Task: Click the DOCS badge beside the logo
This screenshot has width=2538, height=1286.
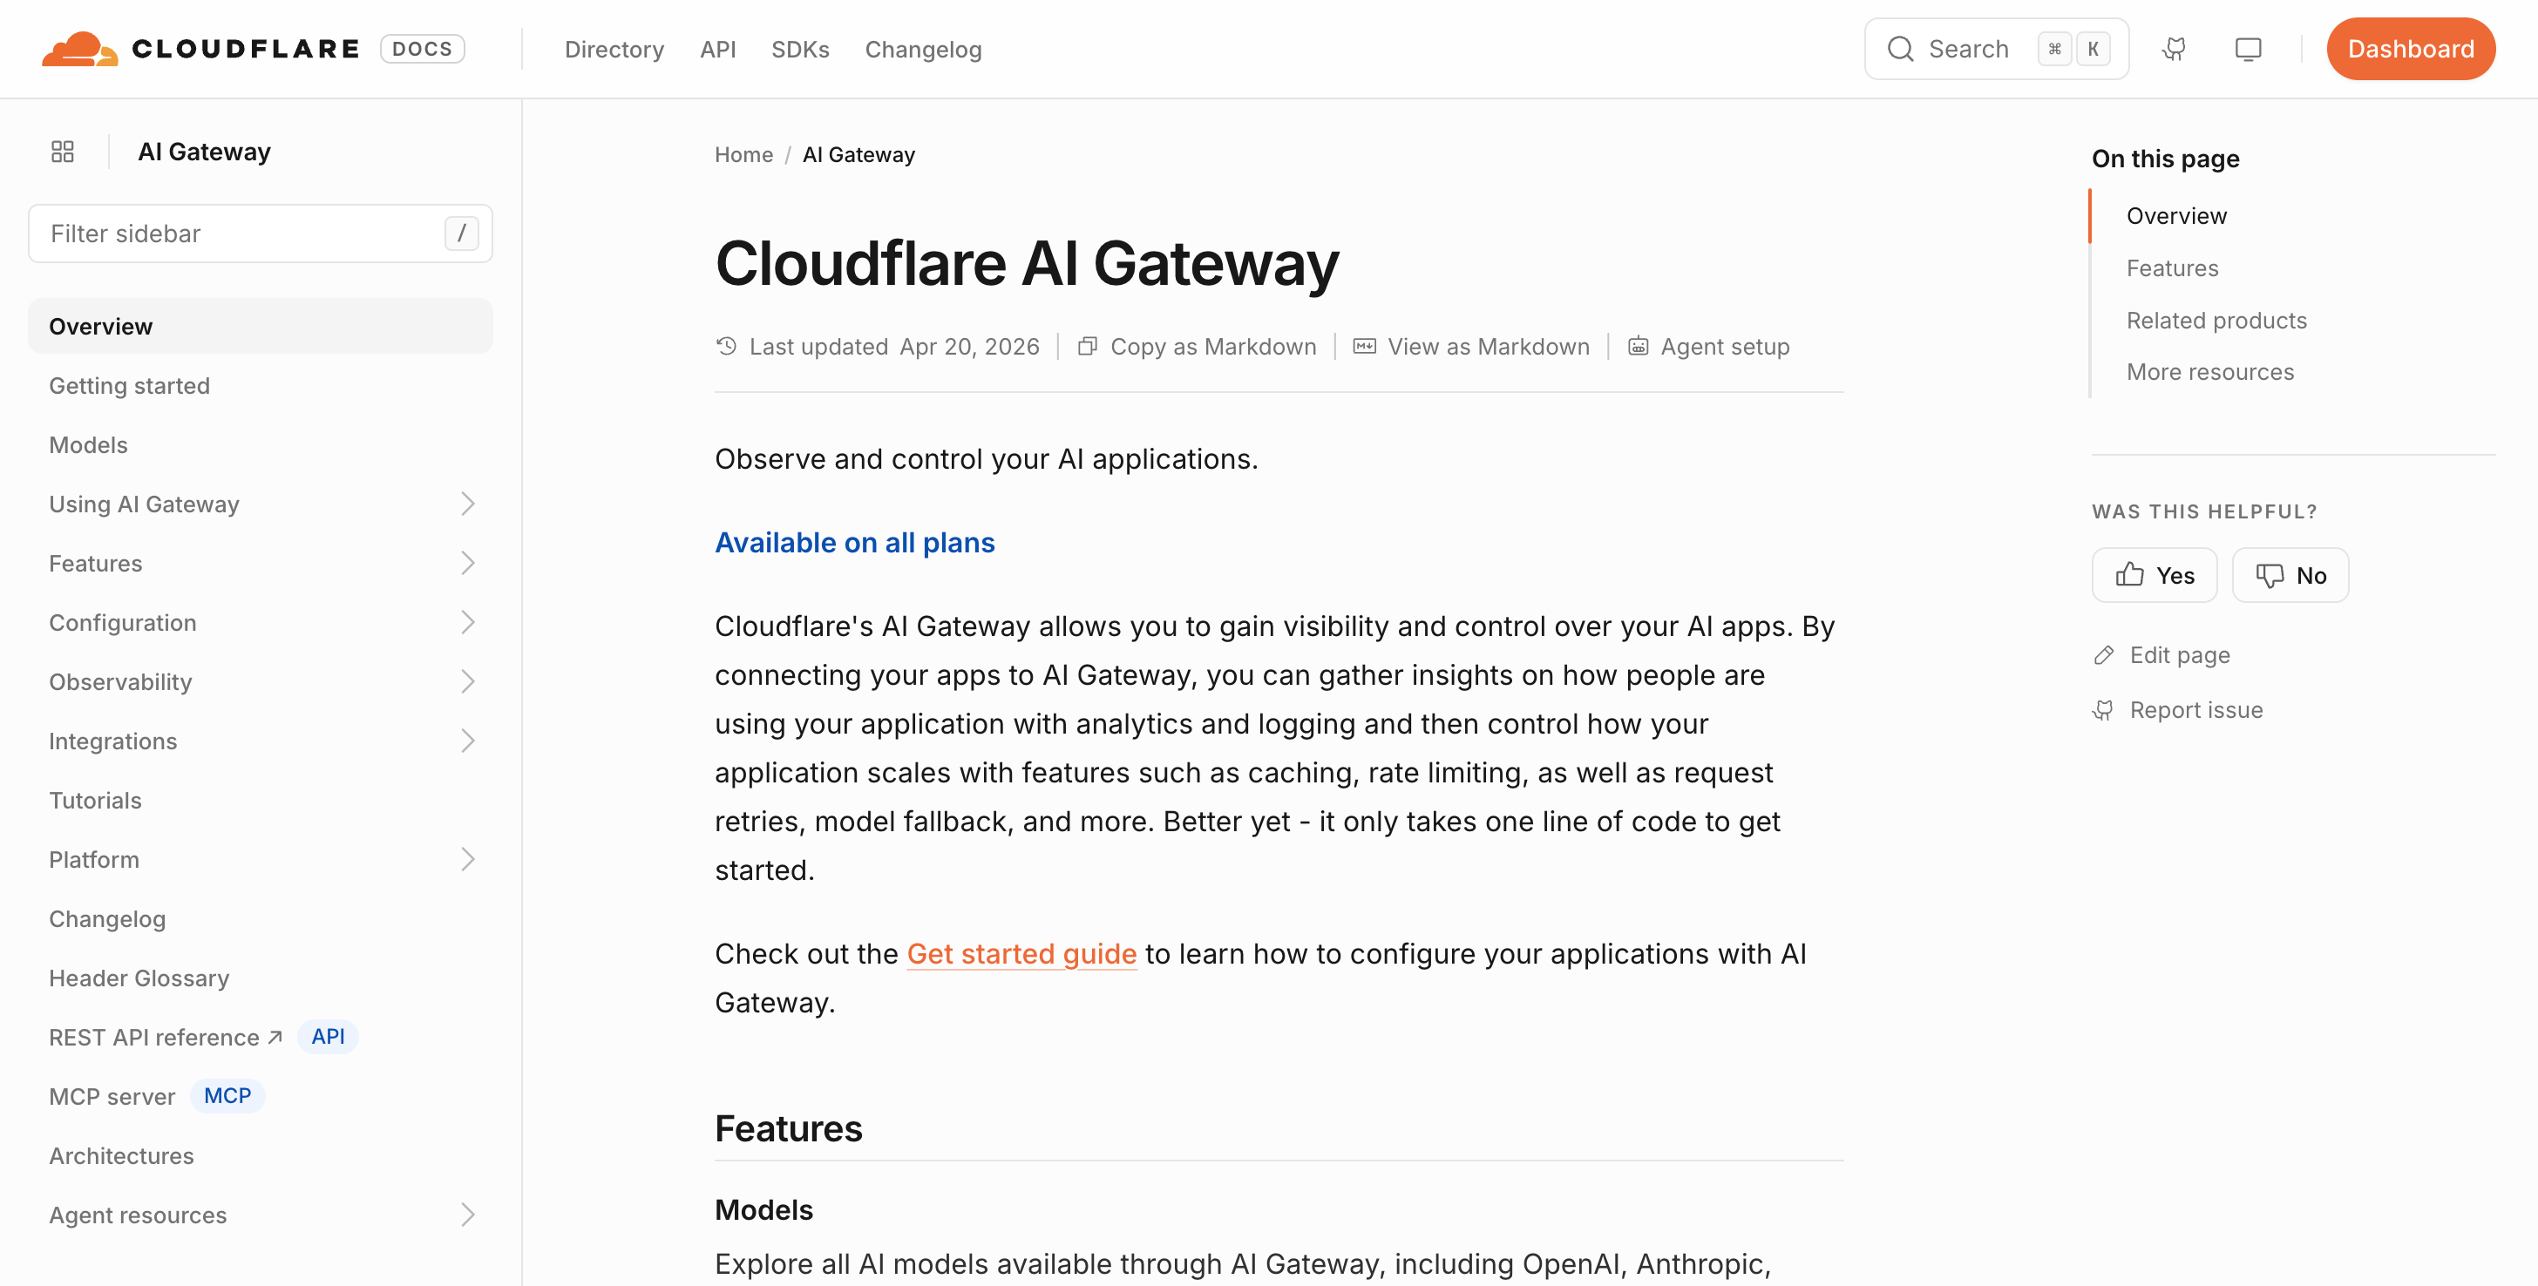Action: [422, 48]
